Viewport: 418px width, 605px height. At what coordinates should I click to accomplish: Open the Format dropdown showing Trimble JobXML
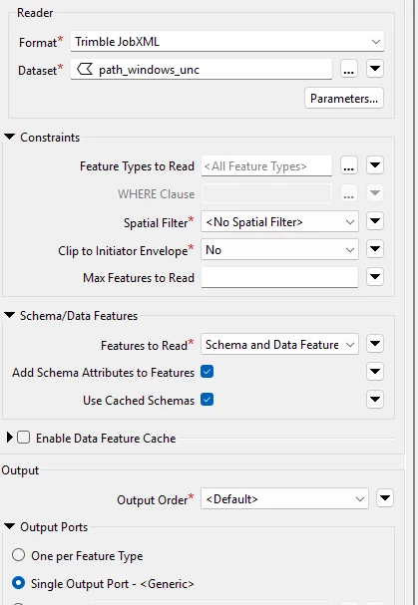click(x=227, y=41)
